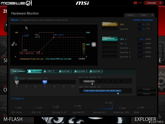Image resolution: width=165 pixels, height=124 pixels.
Task: Click the fan icon in the System 3 tab
Action: pyautogui.click(x=91, y=71)
